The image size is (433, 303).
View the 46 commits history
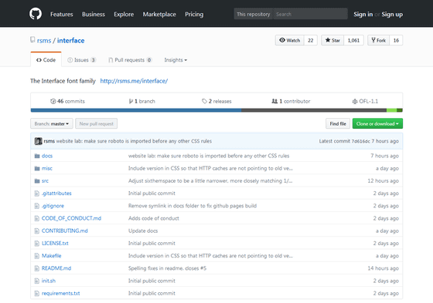click(x=68, y=101)
